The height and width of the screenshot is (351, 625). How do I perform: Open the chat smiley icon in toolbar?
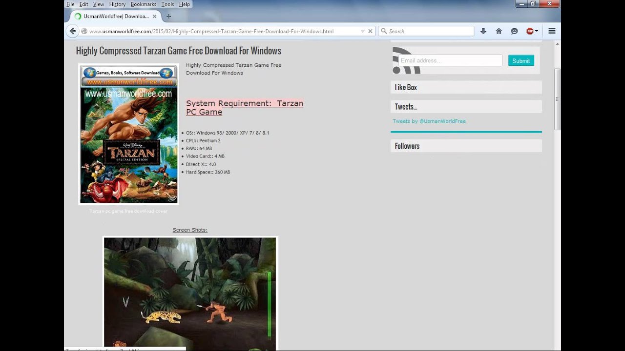[x=514, y=31]
